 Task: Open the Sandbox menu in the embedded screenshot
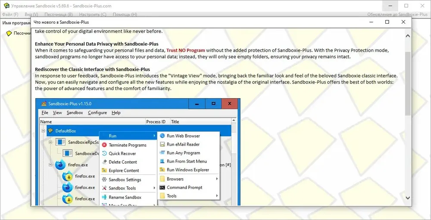pos(75,113)
